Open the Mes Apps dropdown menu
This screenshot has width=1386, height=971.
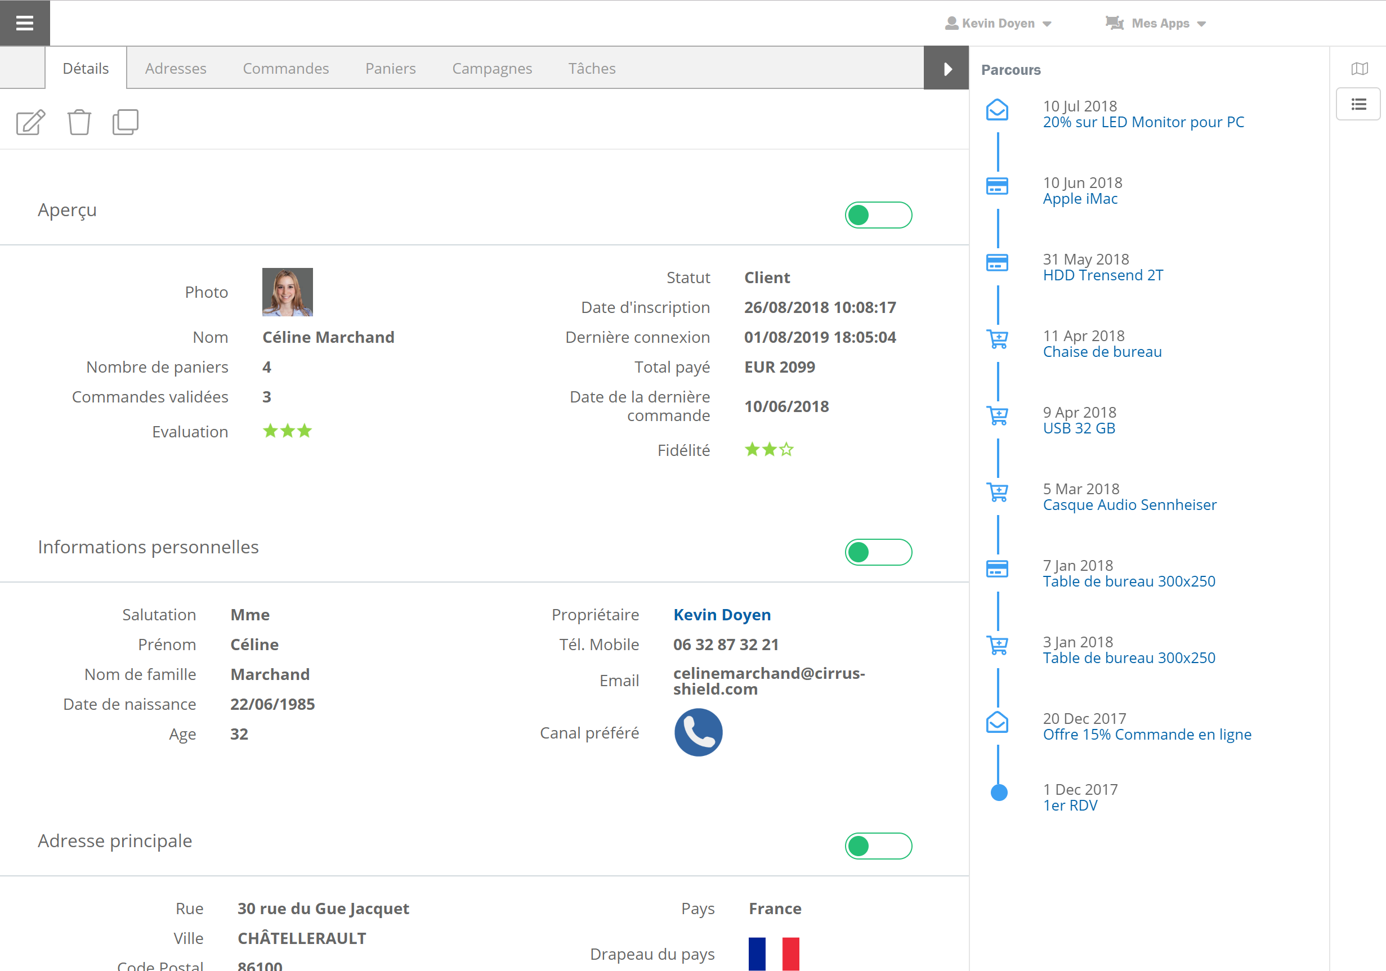(x=1159, y=23)
